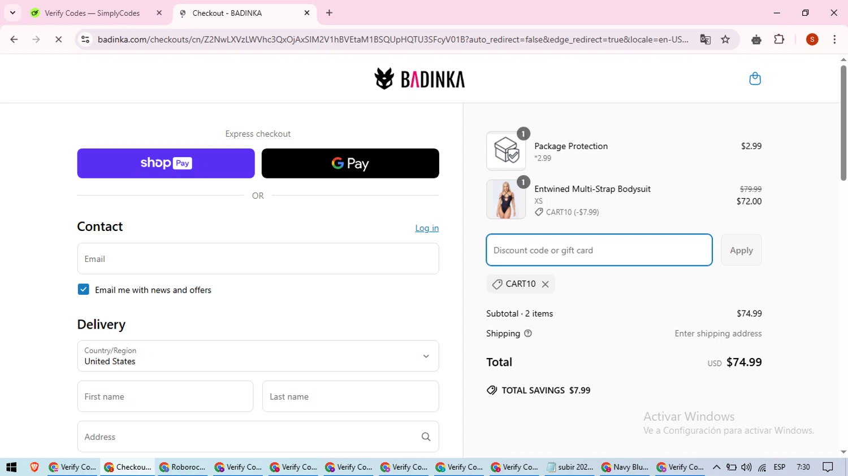Open the volume control in system tray

[746, 467]
